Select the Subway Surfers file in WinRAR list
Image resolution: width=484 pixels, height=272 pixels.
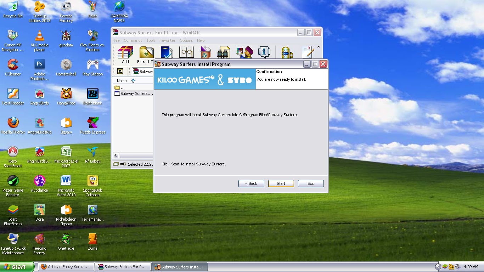133,93
